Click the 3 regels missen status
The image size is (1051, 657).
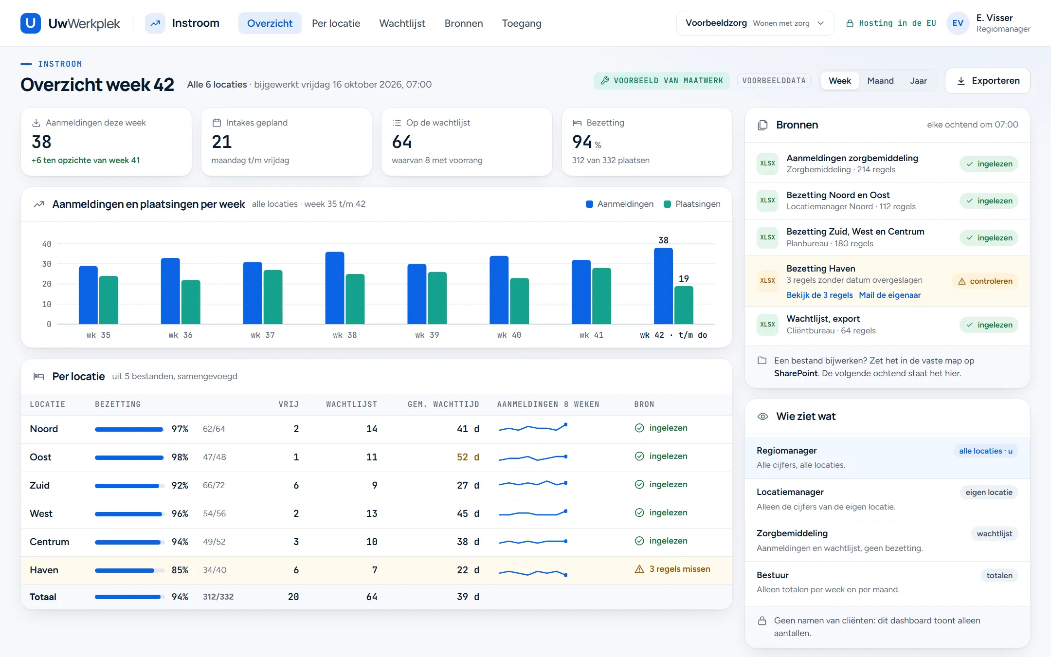click(672, 569)
